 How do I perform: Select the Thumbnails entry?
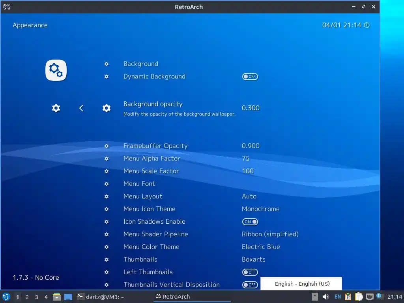(140, 260)
